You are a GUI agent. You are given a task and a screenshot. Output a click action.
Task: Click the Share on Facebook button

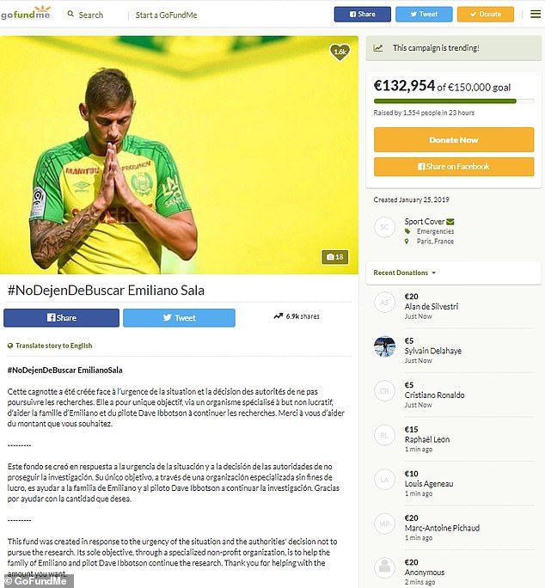(x=454, y=167)
